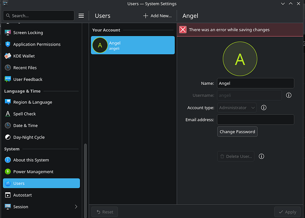Expand the Session submenu chevron

[x=76, y=207]
